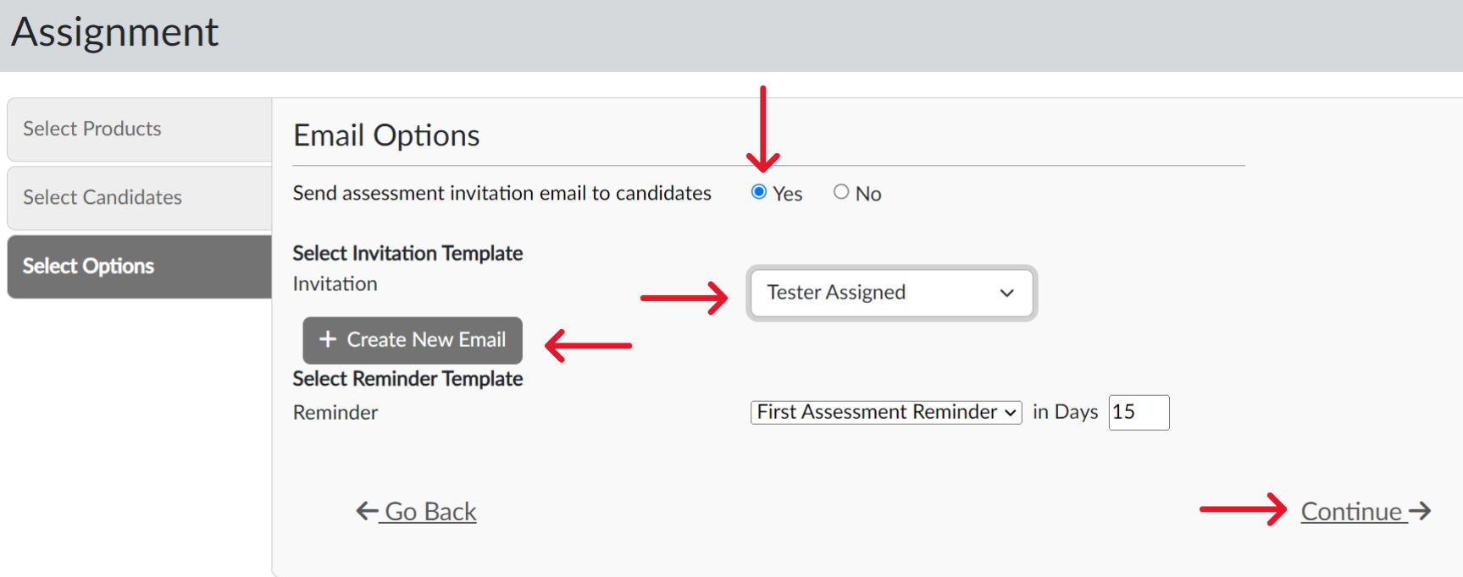Image resolution: width=1463 pixels, height=577 pixels.
Task: Click the left arrow icon beside Go Back
Action: pos(367,511)
